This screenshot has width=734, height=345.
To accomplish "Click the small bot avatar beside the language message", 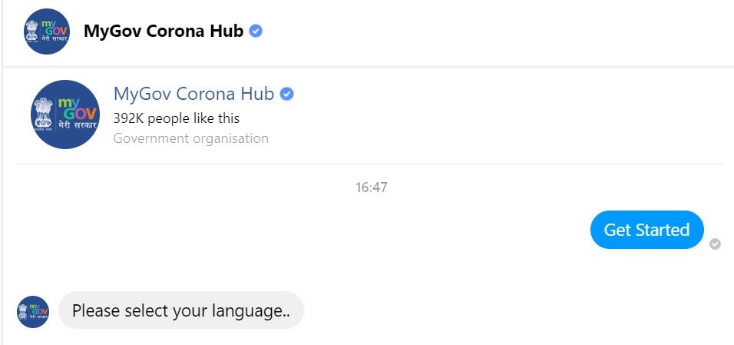I will pos(32,311).
